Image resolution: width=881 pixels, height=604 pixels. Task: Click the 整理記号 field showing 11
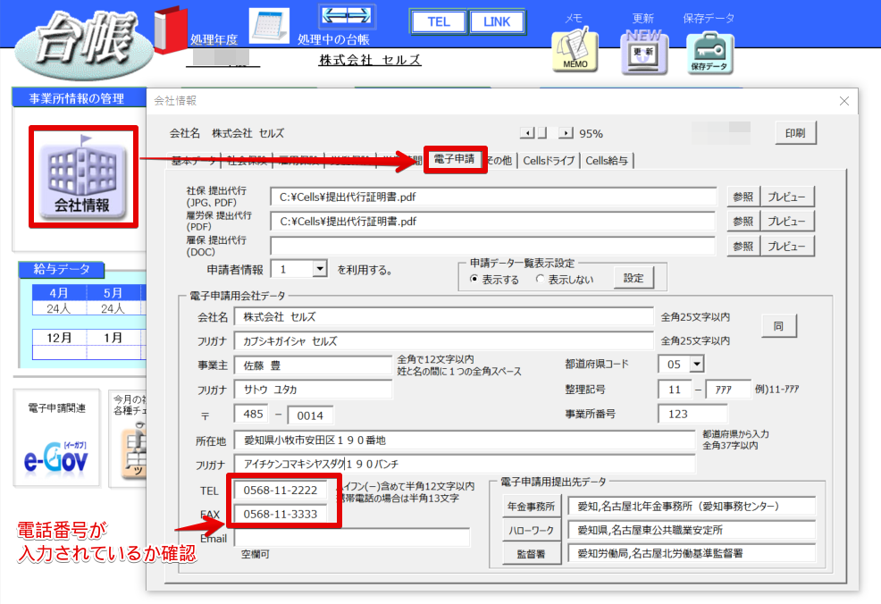675,390
